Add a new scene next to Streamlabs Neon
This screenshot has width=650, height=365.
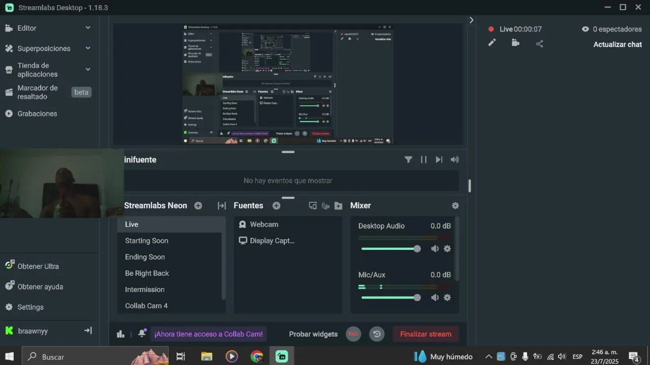click(x=198, y=206)
